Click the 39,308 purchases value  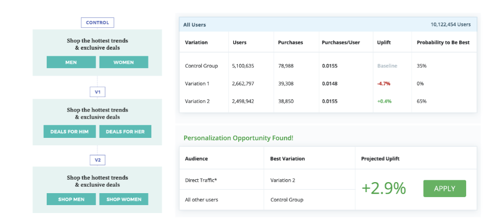coord(286,84)
